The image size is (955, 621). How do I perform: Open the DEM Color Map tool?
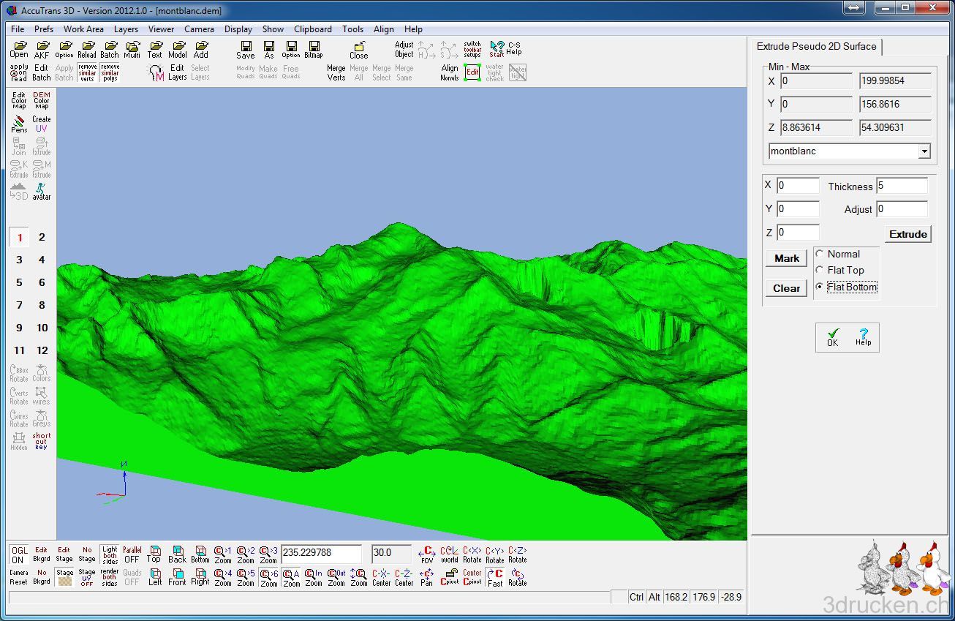coord(42,100)
